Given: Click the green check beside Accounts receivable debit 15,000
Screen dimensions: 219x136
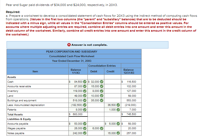Looking at the screenshot, I should tap(102, 86).
